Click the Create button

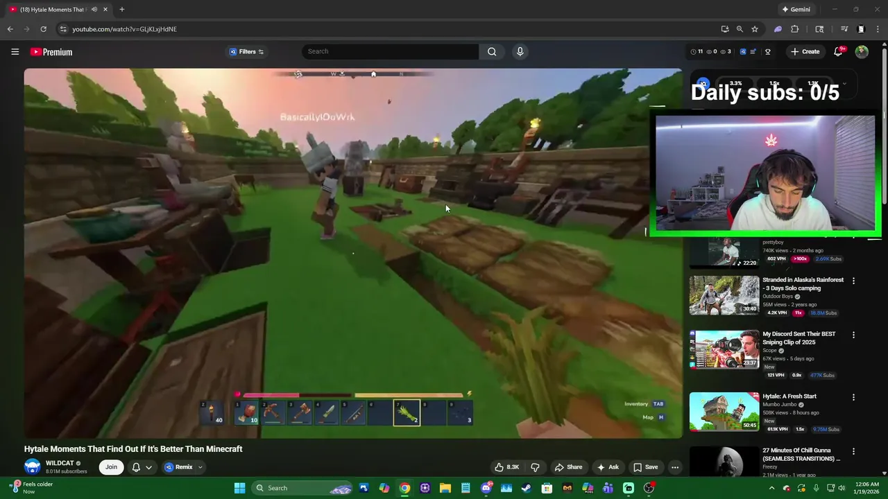805,52
